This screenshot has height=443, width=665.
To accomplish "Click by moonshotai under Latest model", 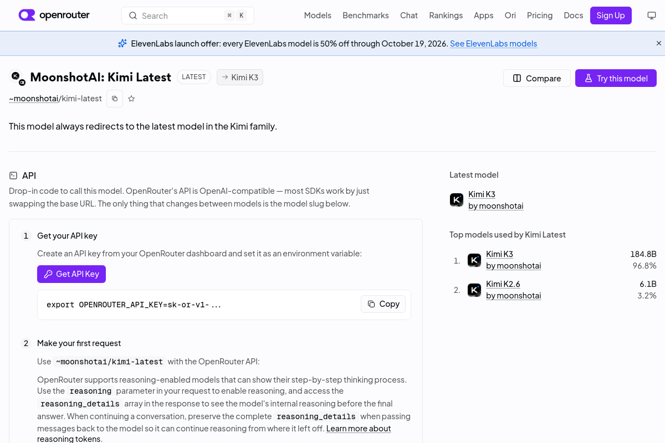I will [496, 206].
